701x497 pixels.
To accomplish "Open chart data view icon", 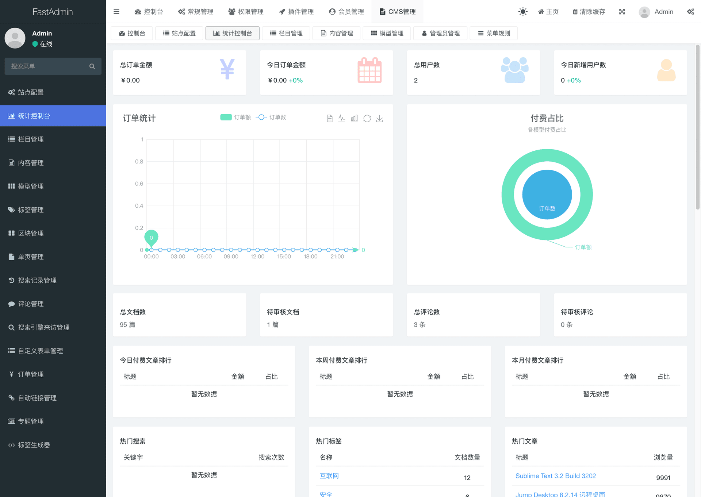I will coord(329,119).
